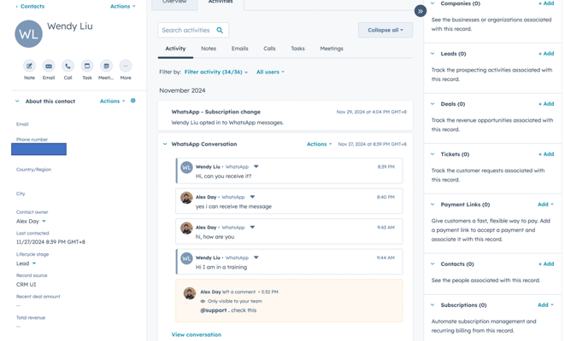Click the Phone number field value

pos(39,149)
